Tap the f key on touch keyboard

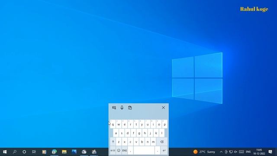pos(133,133)
